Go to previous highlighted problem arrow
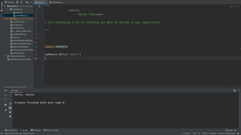241x135 pixels. point(236,7)
